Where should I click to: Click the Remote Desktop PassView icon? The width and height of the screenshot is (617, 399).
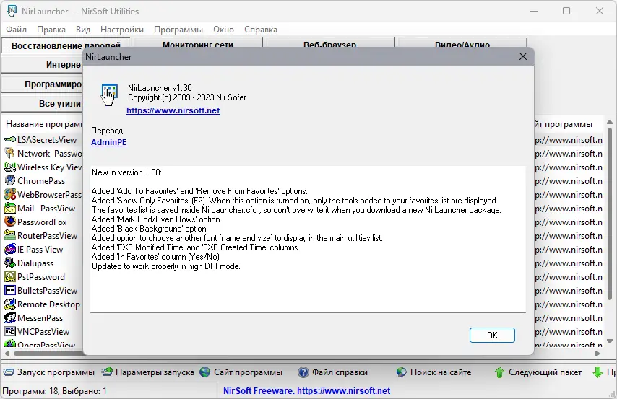10,304
